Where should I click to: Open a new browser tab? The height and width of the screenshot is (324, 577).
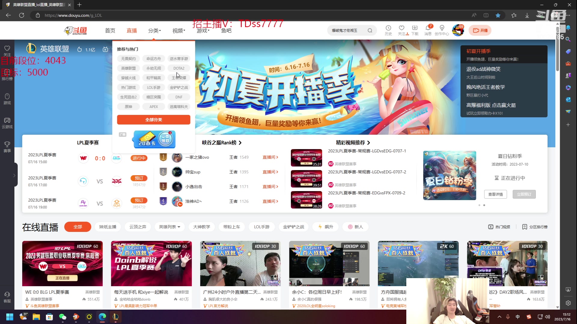tap(79, 5)
